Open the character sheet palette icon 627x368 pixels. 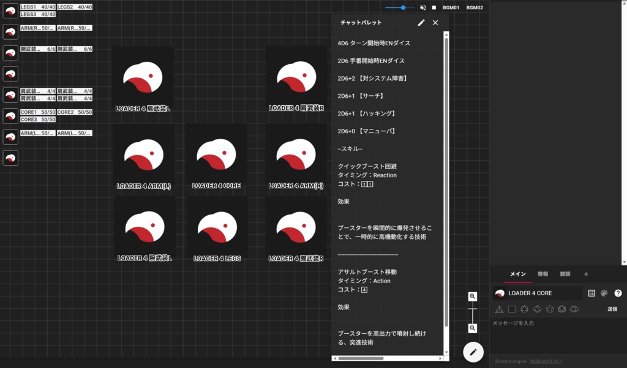[591, 293]
